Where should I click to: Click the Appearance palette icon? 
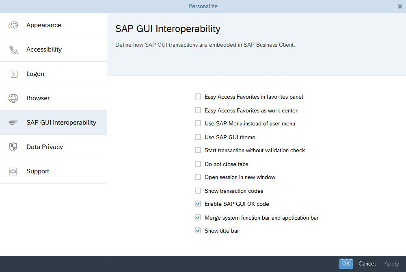(13, 25)
